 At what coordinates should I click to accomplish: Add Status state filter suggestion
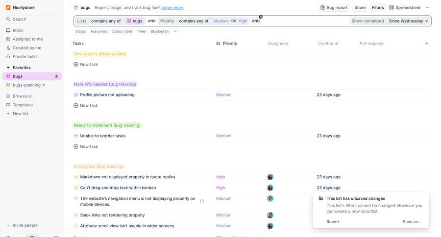coord(122,31)
